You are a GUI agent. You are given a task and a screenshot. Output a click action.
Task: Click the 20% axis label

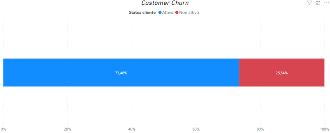[67, 129]
